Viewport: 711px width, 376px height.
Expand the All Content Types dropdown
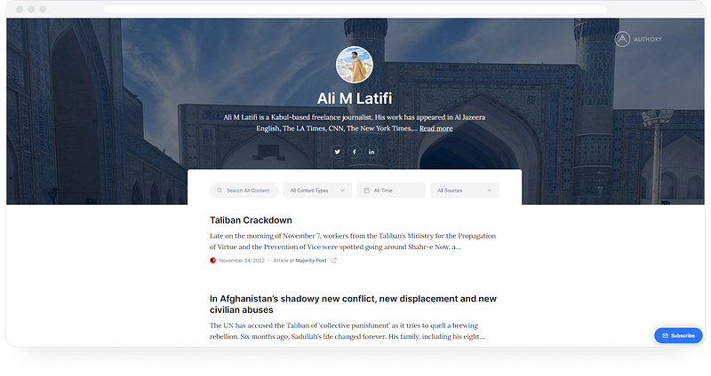coord(317,191)
